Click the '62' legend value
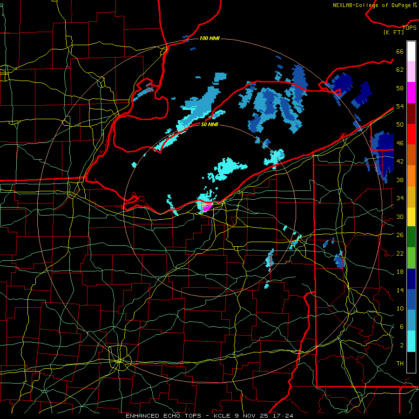The width and height of the screenshot is (419, 419). tap(400, 70)
